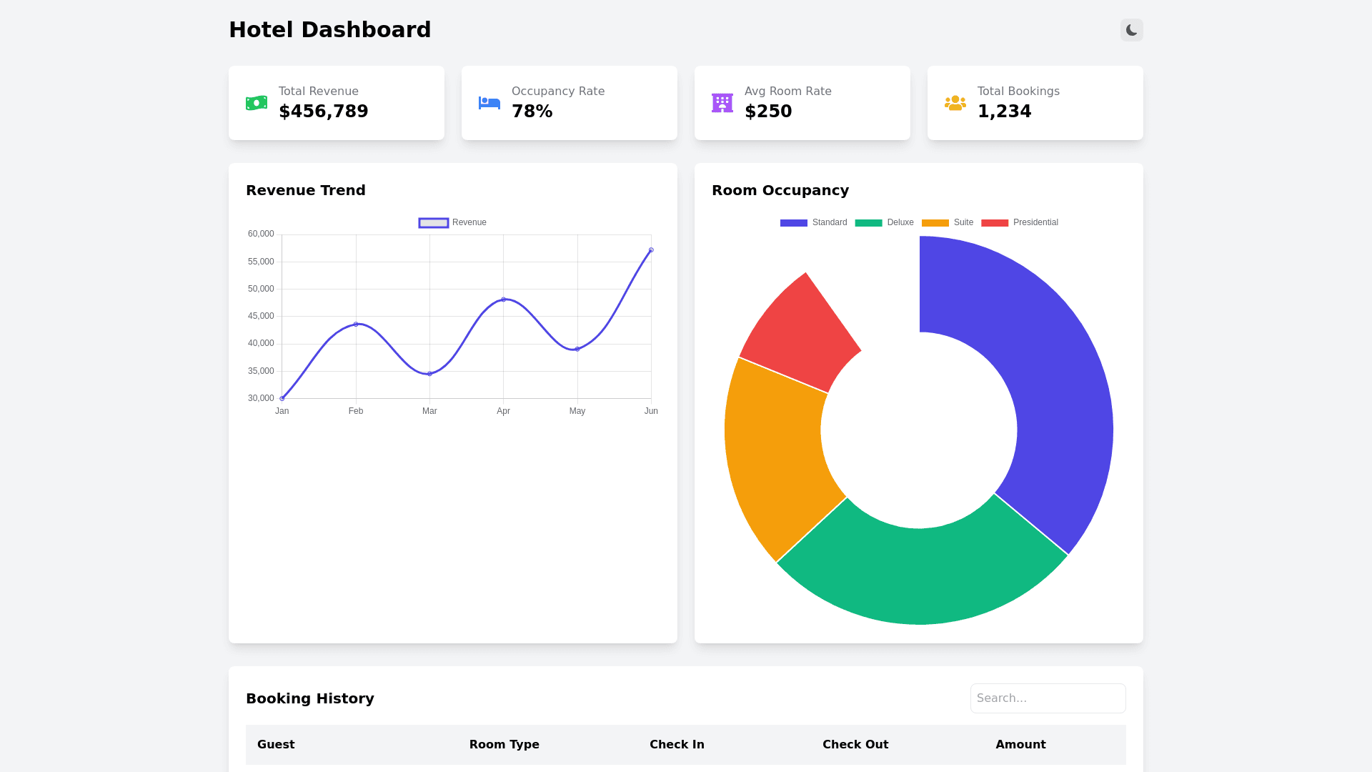The image size is (1372, 772).
Task: Click the Check Out column header
Action: [x=855, y=745]
